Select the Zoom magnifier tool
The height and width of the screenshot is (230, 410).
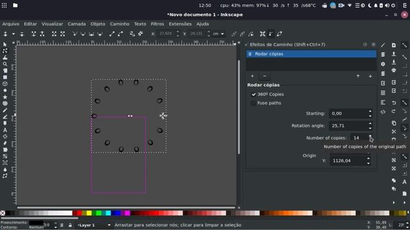pyautogui.click(x=5, y=64)
